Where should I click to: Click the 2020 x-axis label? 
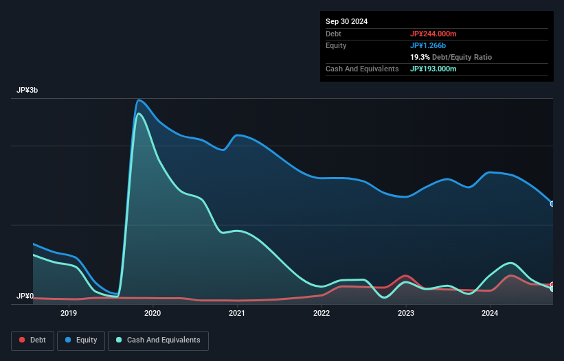coord(153,313)
